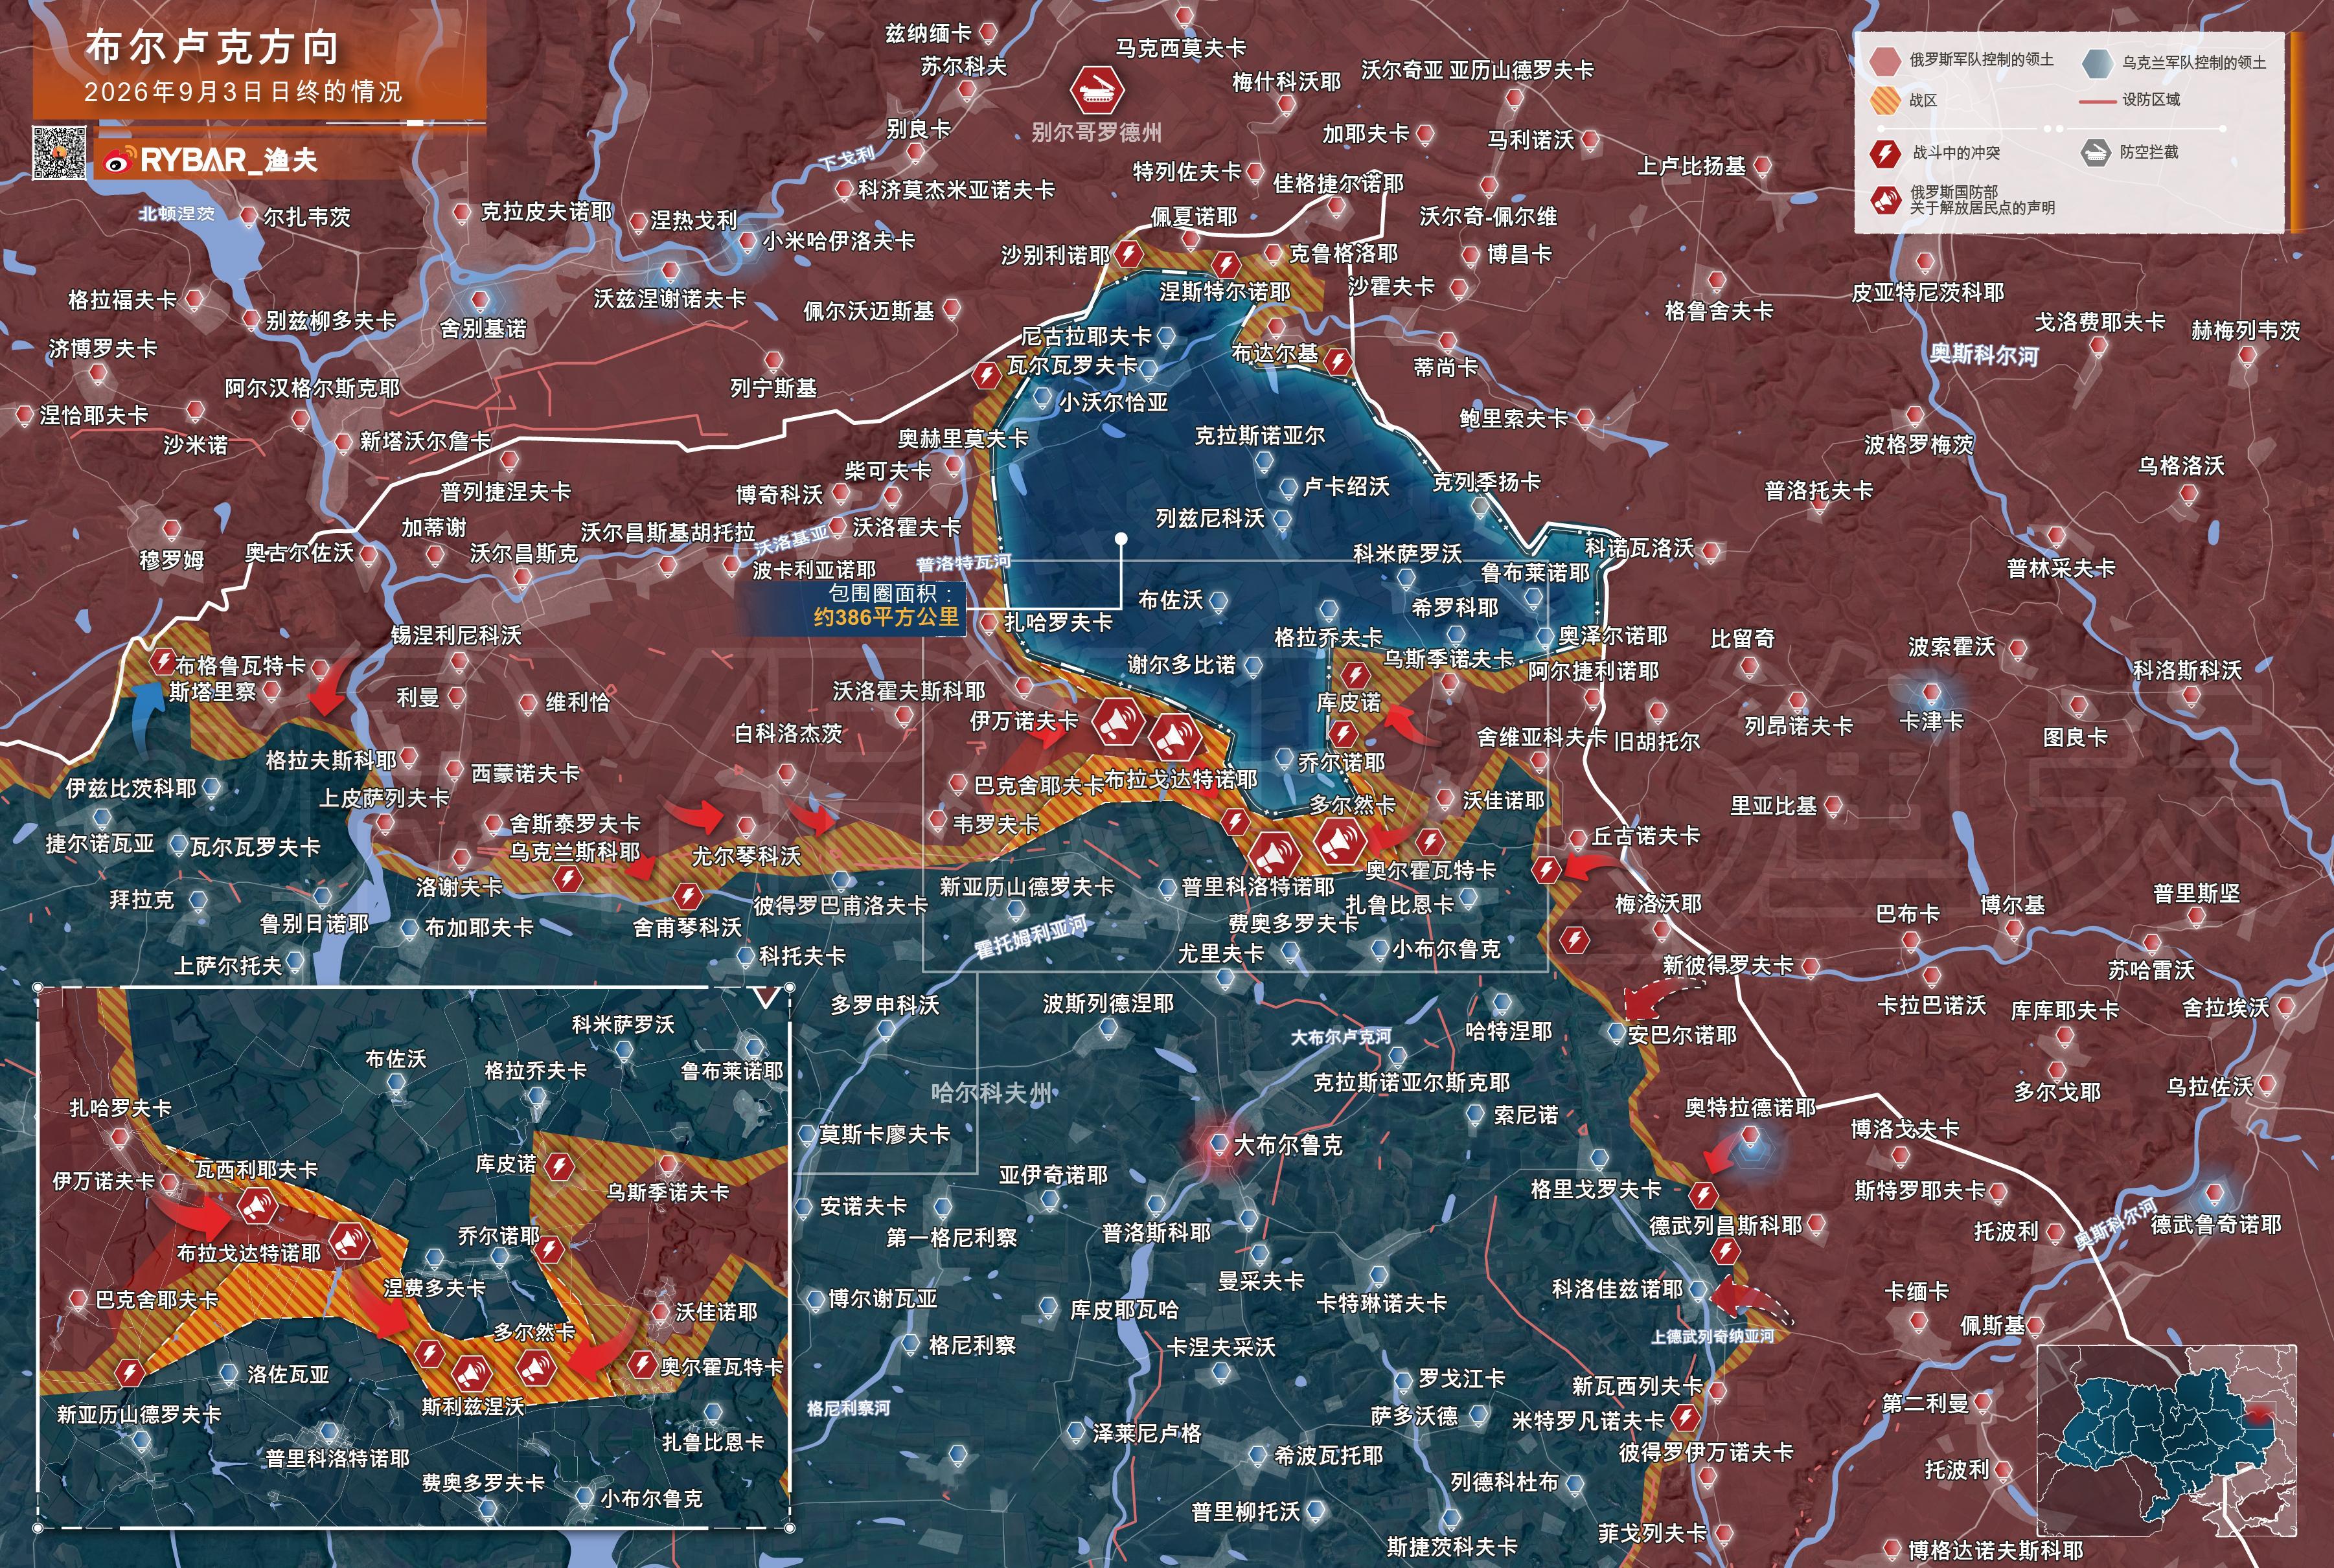Click the 大布尔卢克河 river label

point(1340,1037)
